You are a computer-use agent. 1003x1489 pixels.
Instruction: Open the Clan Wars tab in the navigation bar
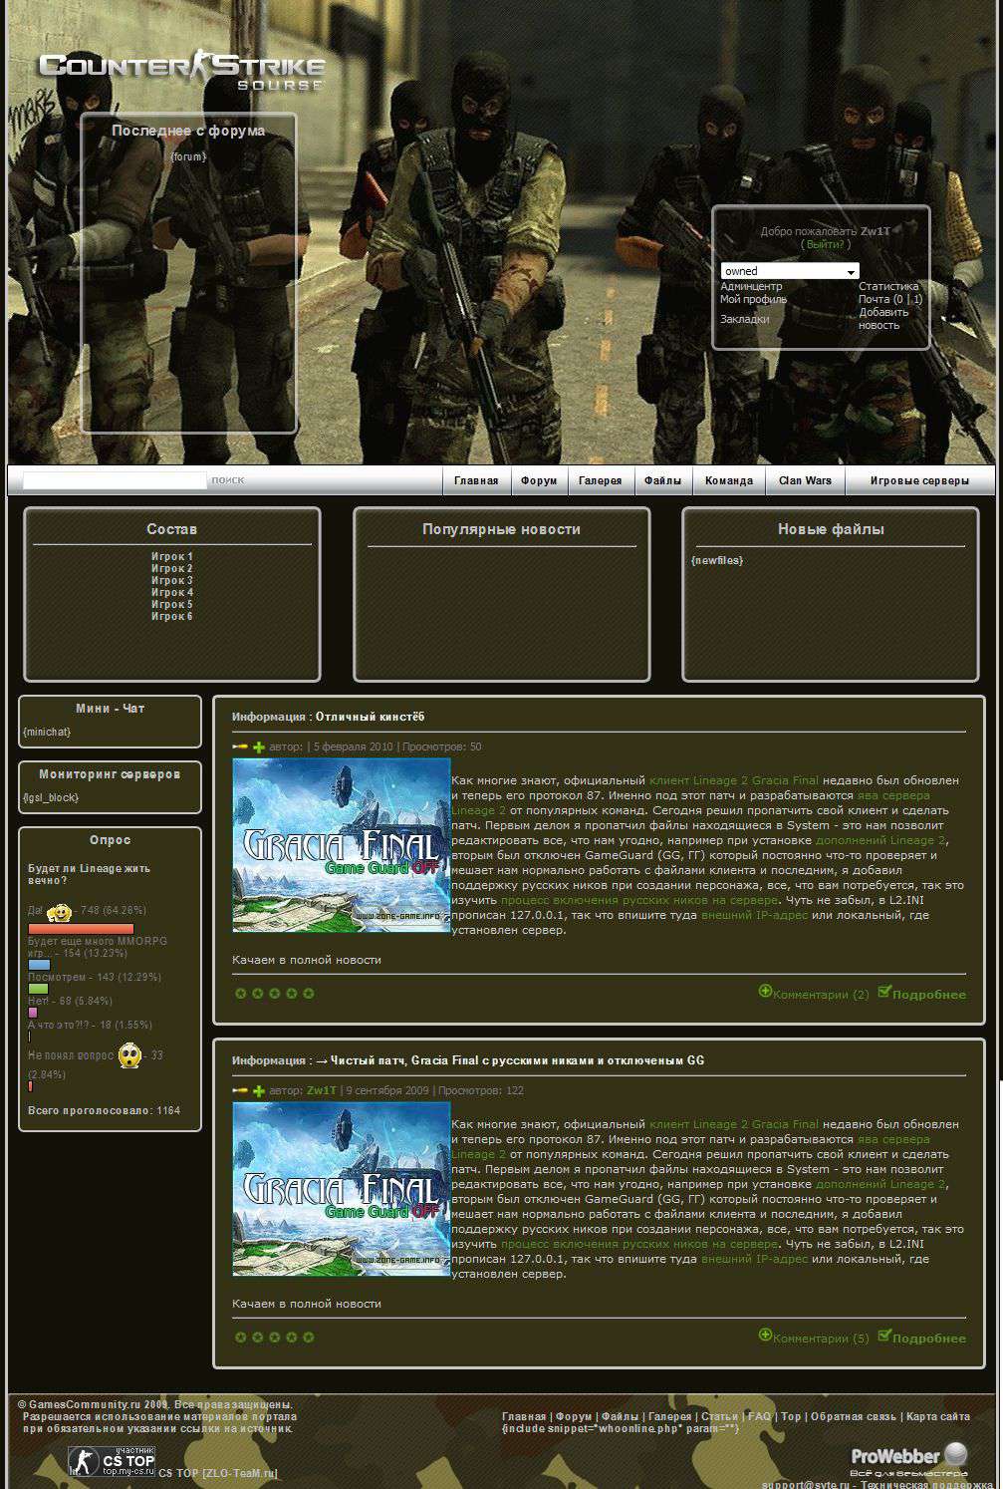click(x=805, y=480)
